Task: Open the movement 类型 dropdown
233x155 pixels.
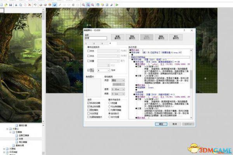Action: click(x=118, y=80)
